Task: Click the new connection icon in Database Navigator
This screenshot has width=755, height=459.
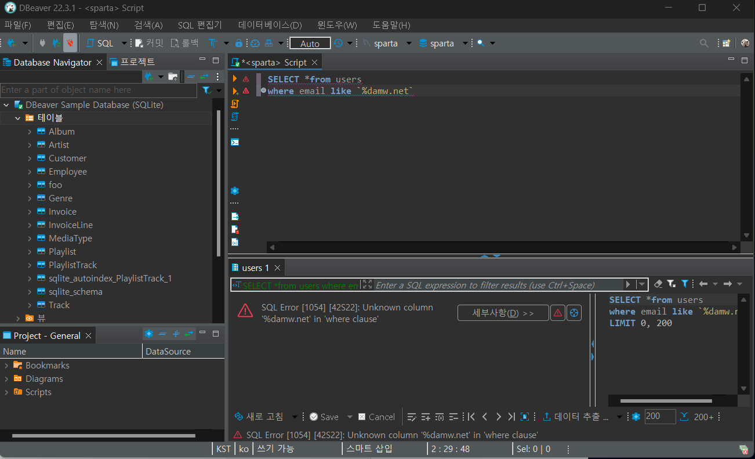Action: point(148,77)
